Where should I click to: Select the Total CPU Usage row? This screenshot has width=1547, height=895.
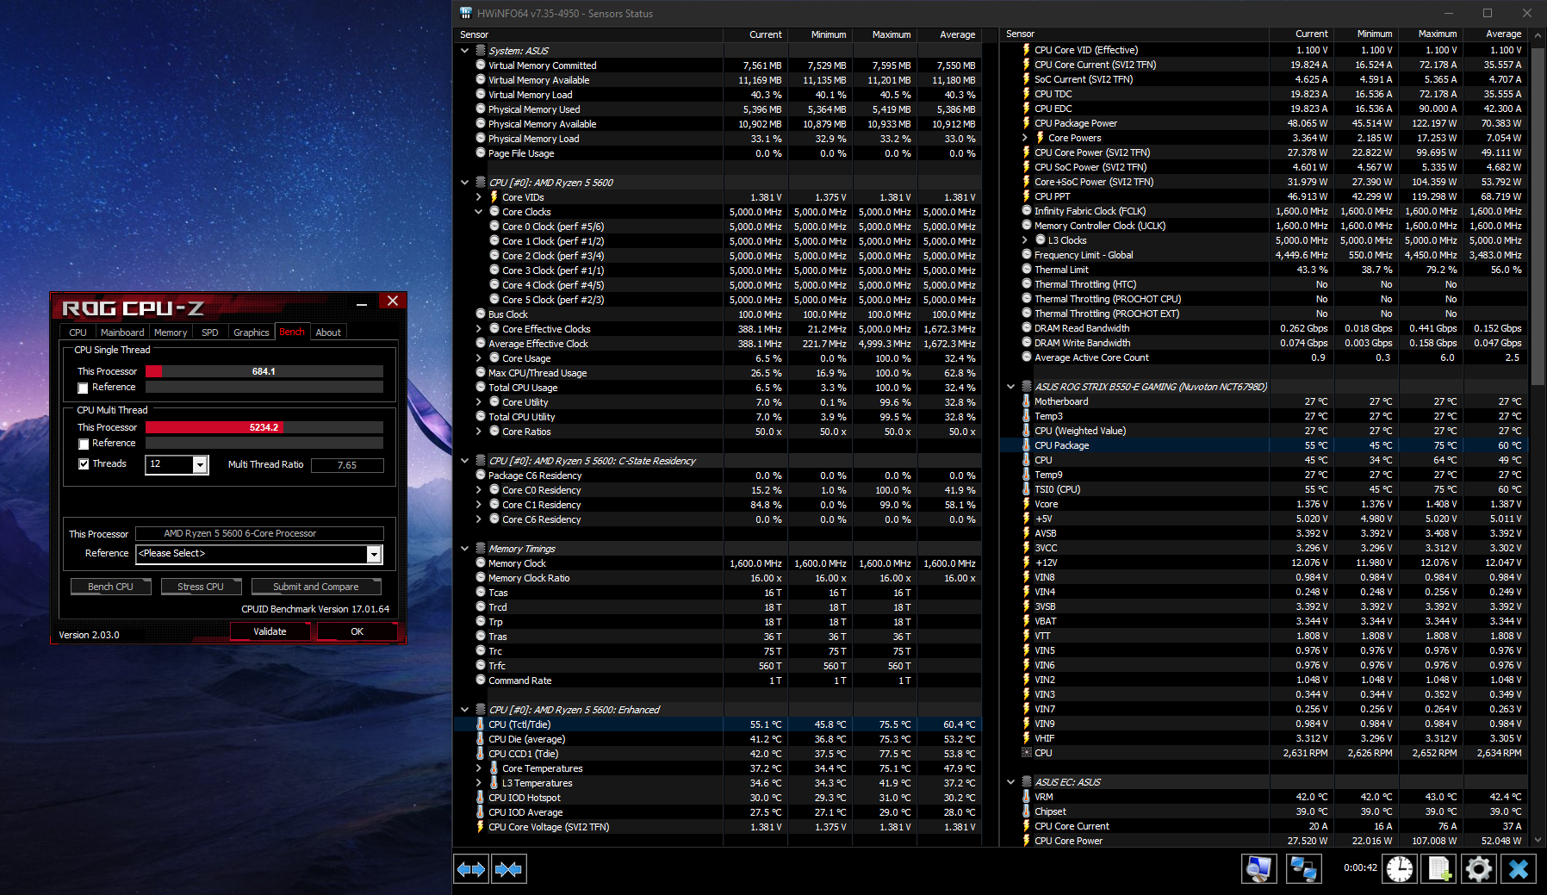[x=717, y=388]
